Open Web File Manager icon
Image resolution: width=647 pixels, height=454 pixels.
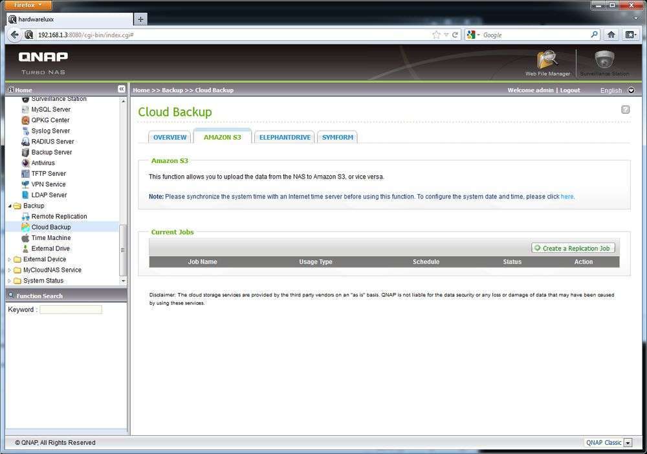[x=547, y=61]
